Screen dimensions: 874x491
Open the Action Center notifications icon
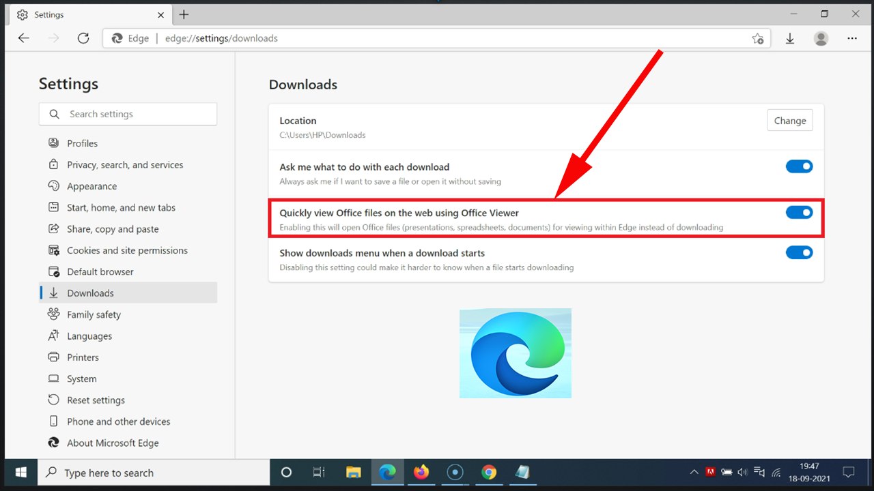point(849,472)
